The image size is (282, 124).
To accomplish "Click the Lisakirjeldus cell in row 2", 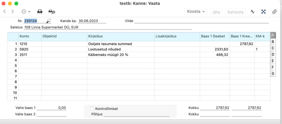I will click(x=177, y=49).
